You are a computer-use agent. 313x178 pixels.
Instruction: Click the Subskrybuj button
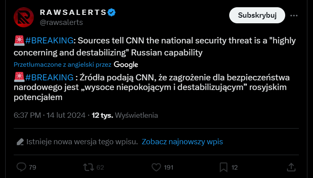click(257, 15)
